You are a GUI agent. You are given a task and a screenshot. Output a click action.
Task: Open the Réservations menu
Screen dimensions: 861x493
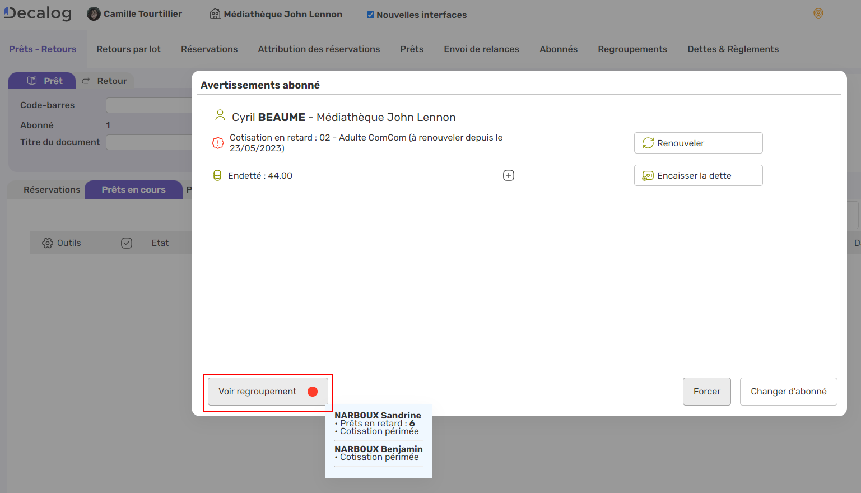click(209, 49)
